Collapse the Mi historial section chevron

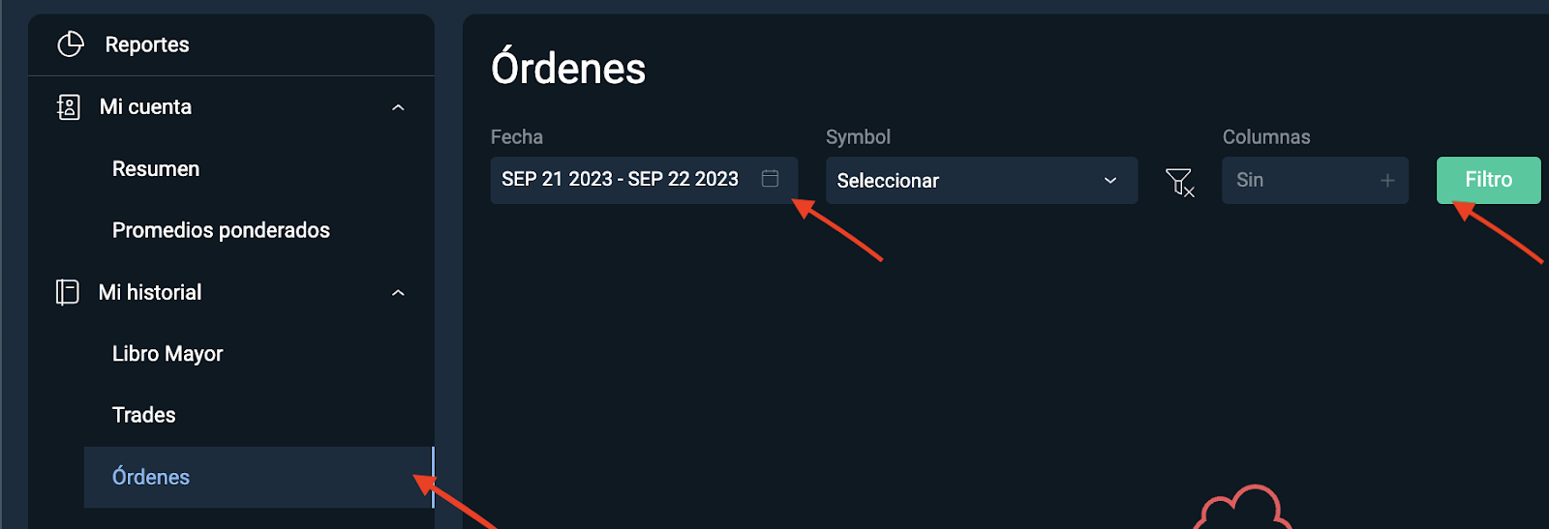[398, 293]
